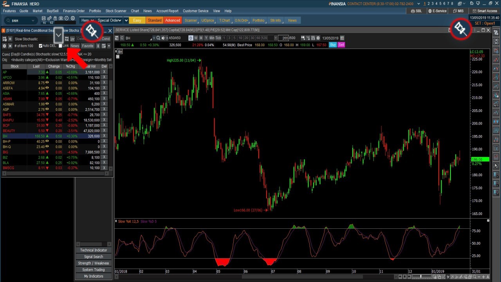Select the M monthly period toggle
The width and height of the screenshot is (501, 282).
tap(201, 38)
